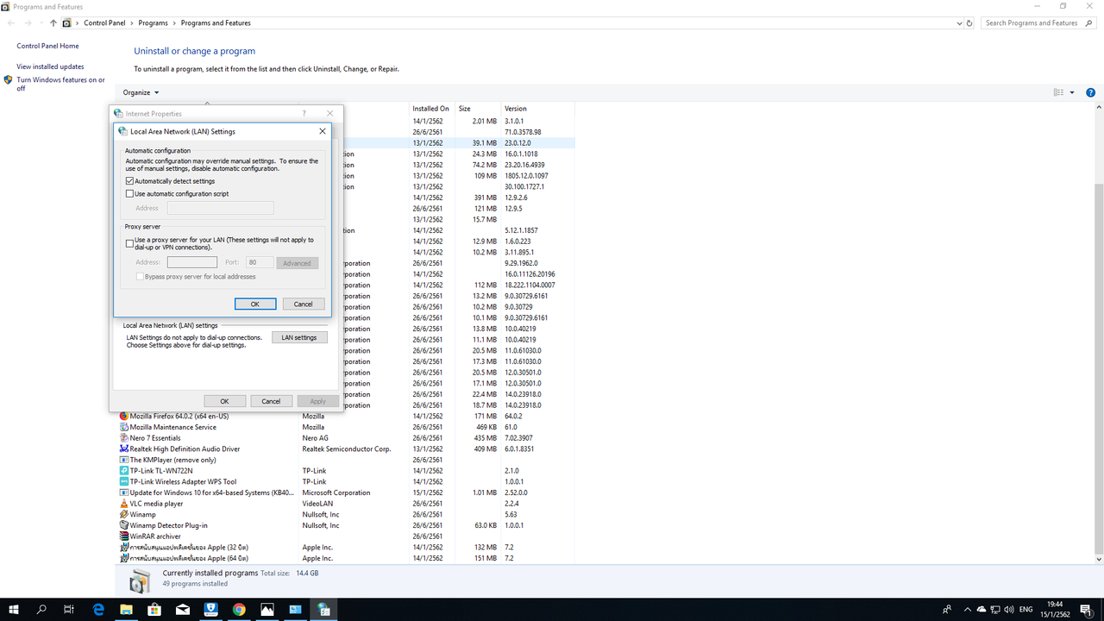Click the VLC media player cone icon
The height and width of the screenshot is (621, 1104).
(x=124, y=504)
